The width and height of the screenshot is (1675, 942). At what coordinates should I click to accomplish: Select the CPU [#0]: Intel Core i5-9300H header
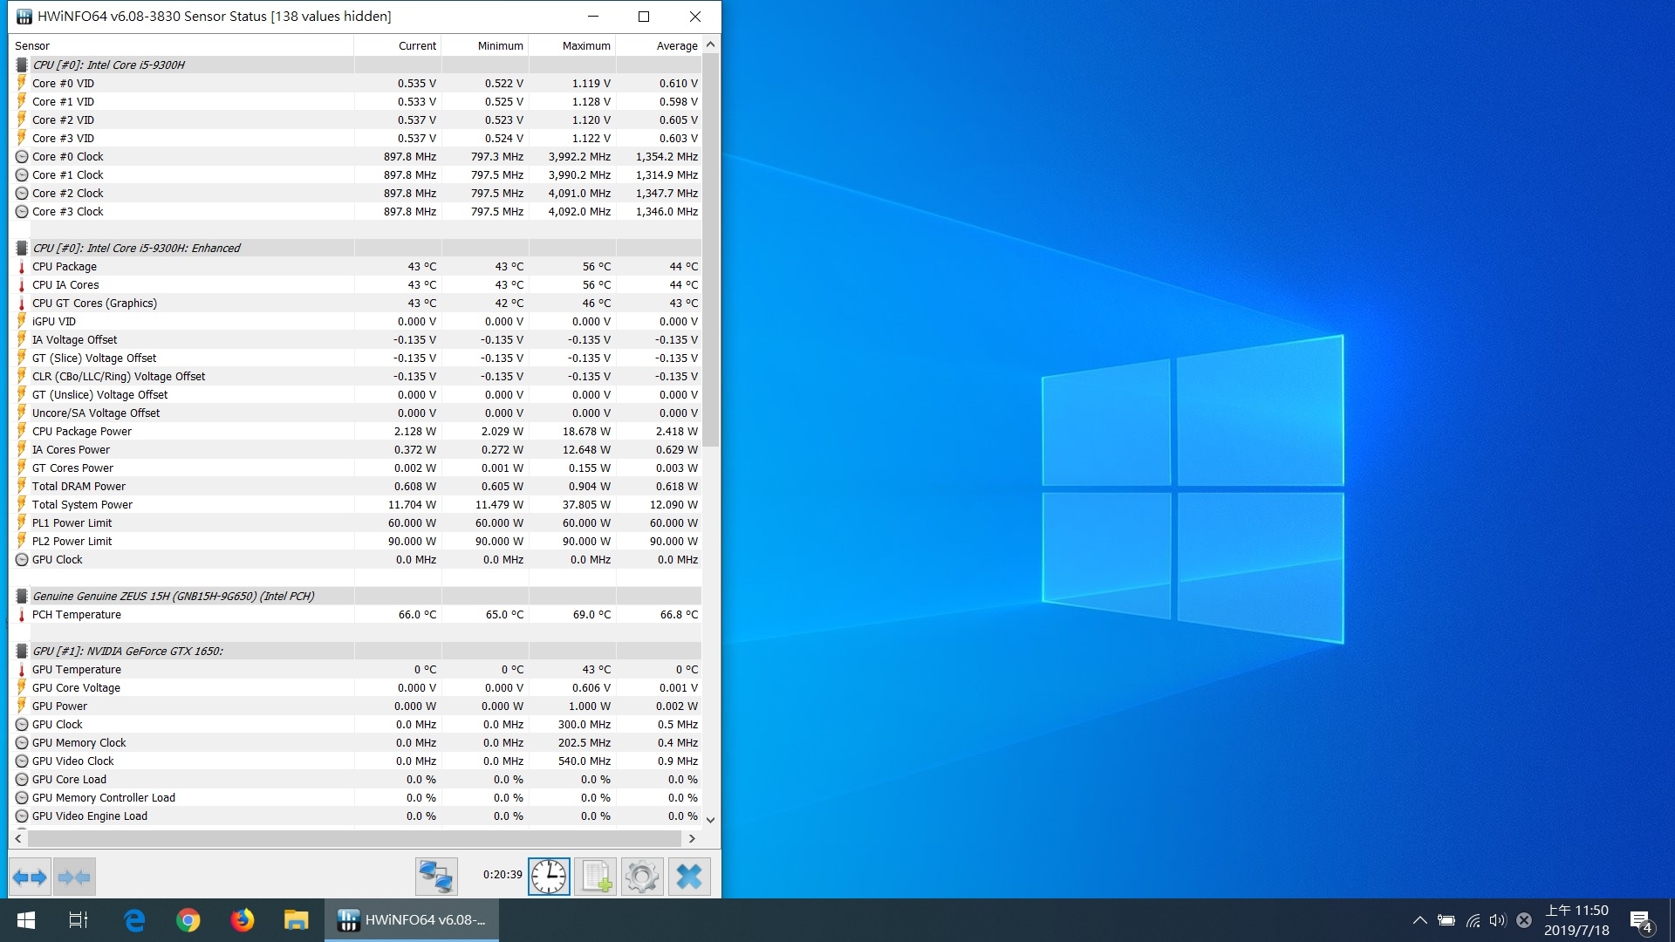click(355, 65)
